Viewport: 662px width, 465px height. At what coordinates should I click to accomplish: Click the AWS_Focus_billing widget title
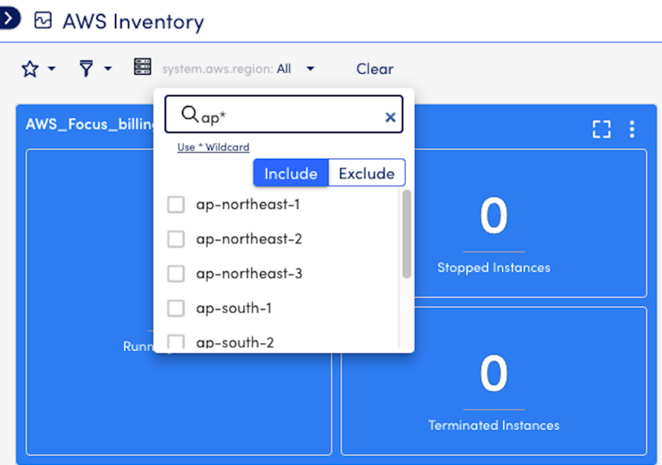coord(89,124)
